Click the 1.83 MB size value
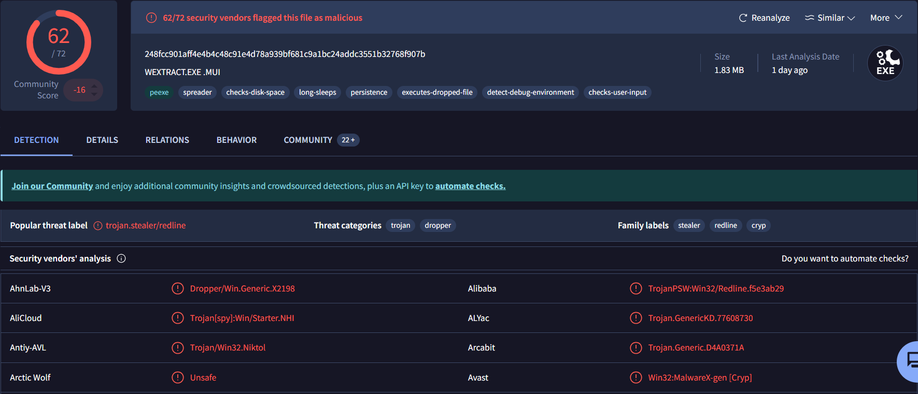Screen dimensions: 918x394 pos(729,70)
